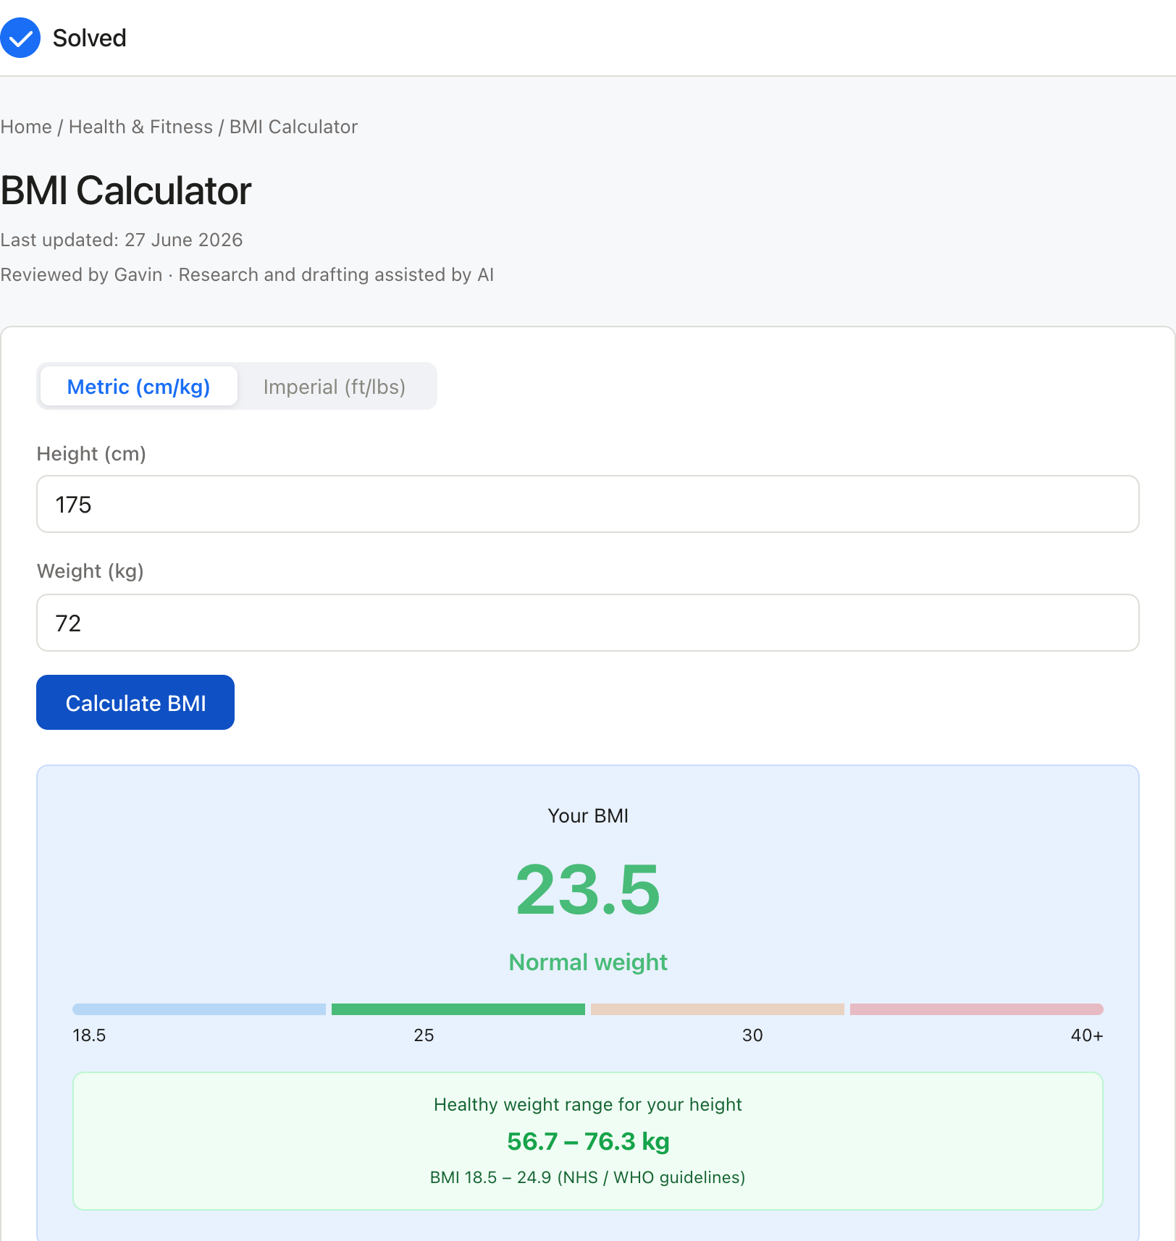The width and height of the screenshot is (1176, 1241).
Task: Select the Metric (cm/kg) tab
Action: tap(138, 386)
